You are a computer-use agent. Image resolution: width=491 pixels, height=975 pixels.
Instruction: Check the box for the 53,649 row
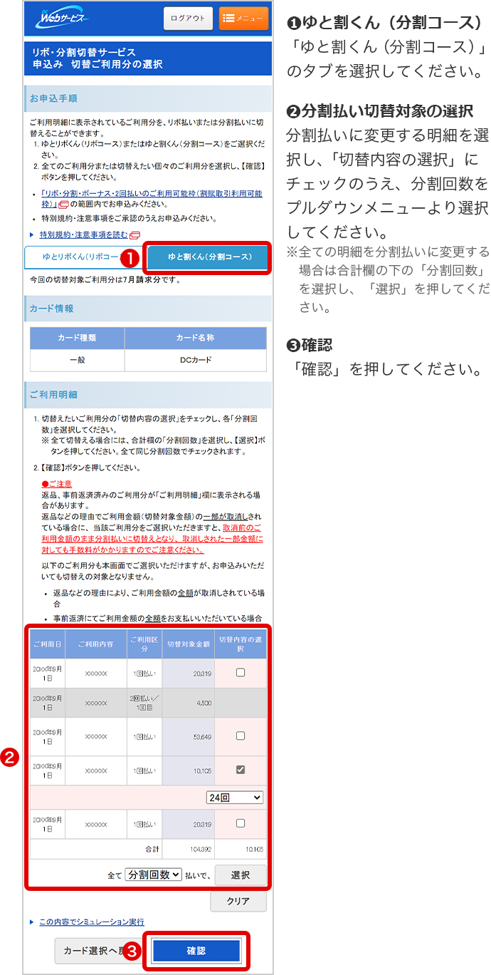pyautogui.click(x=241, y=736)
